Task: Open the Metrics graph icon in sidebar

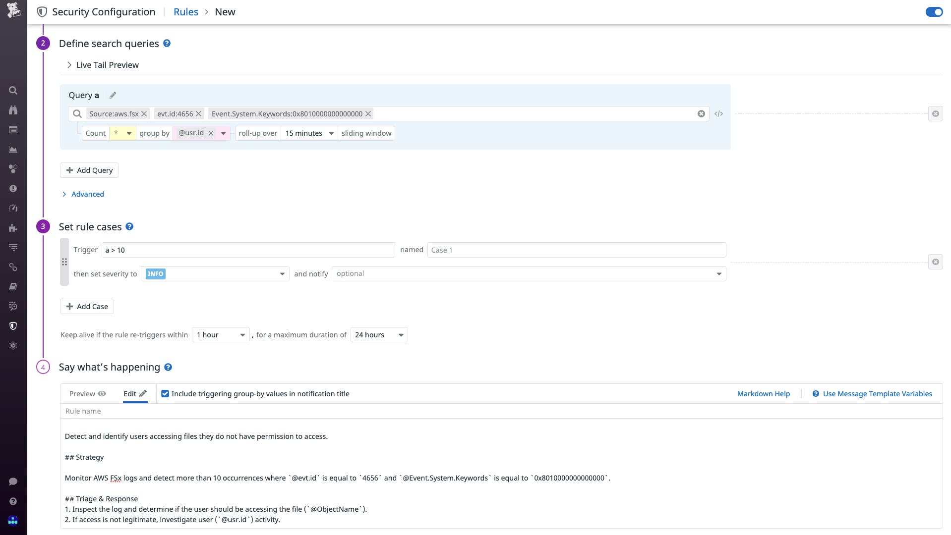Action: click(x=13, y=149)
